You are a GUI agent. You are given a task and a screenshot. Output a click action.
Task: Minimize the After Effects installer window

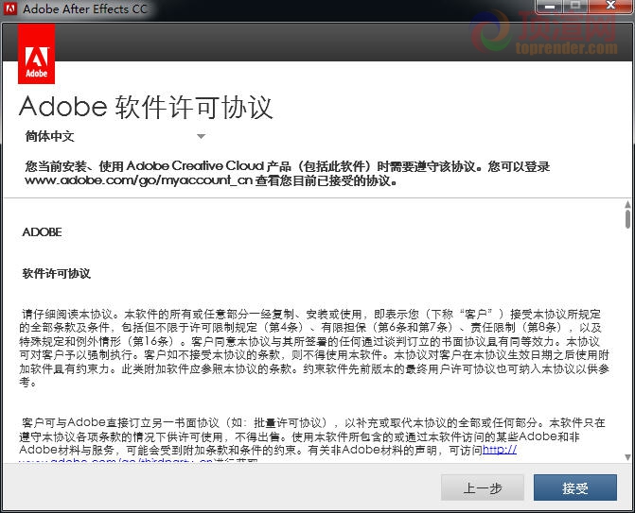click(x=549, y=7)
